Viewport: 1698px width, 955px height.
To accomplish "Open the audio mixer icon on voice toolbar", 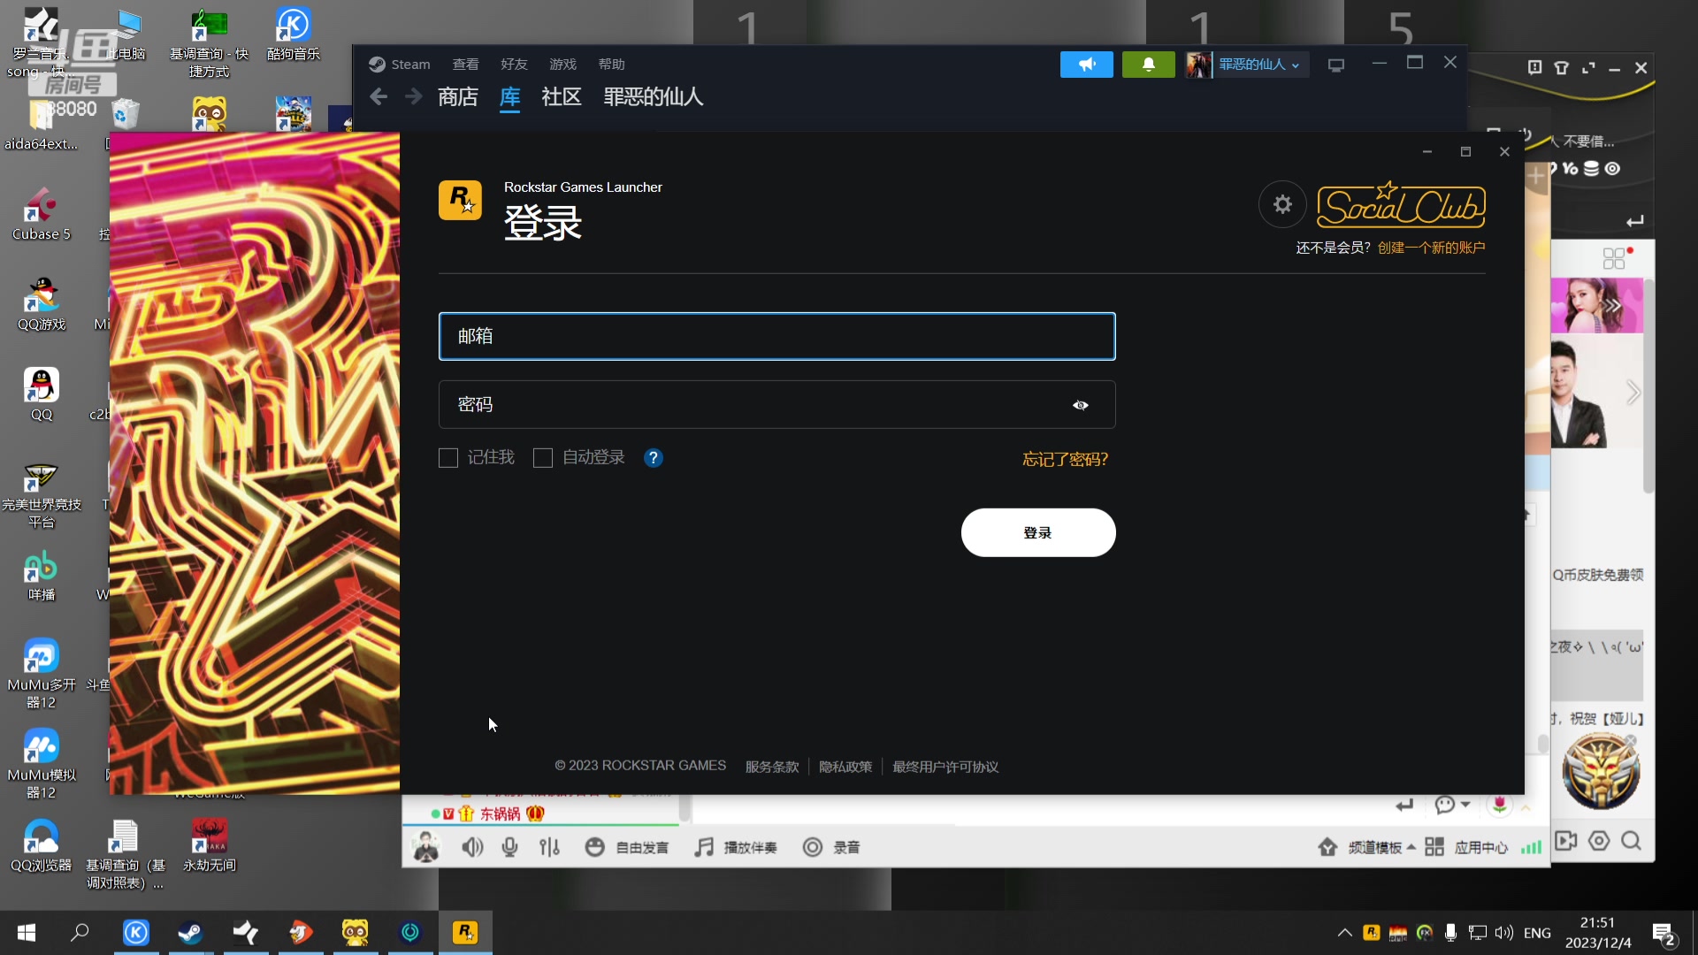I will (549, 846).
